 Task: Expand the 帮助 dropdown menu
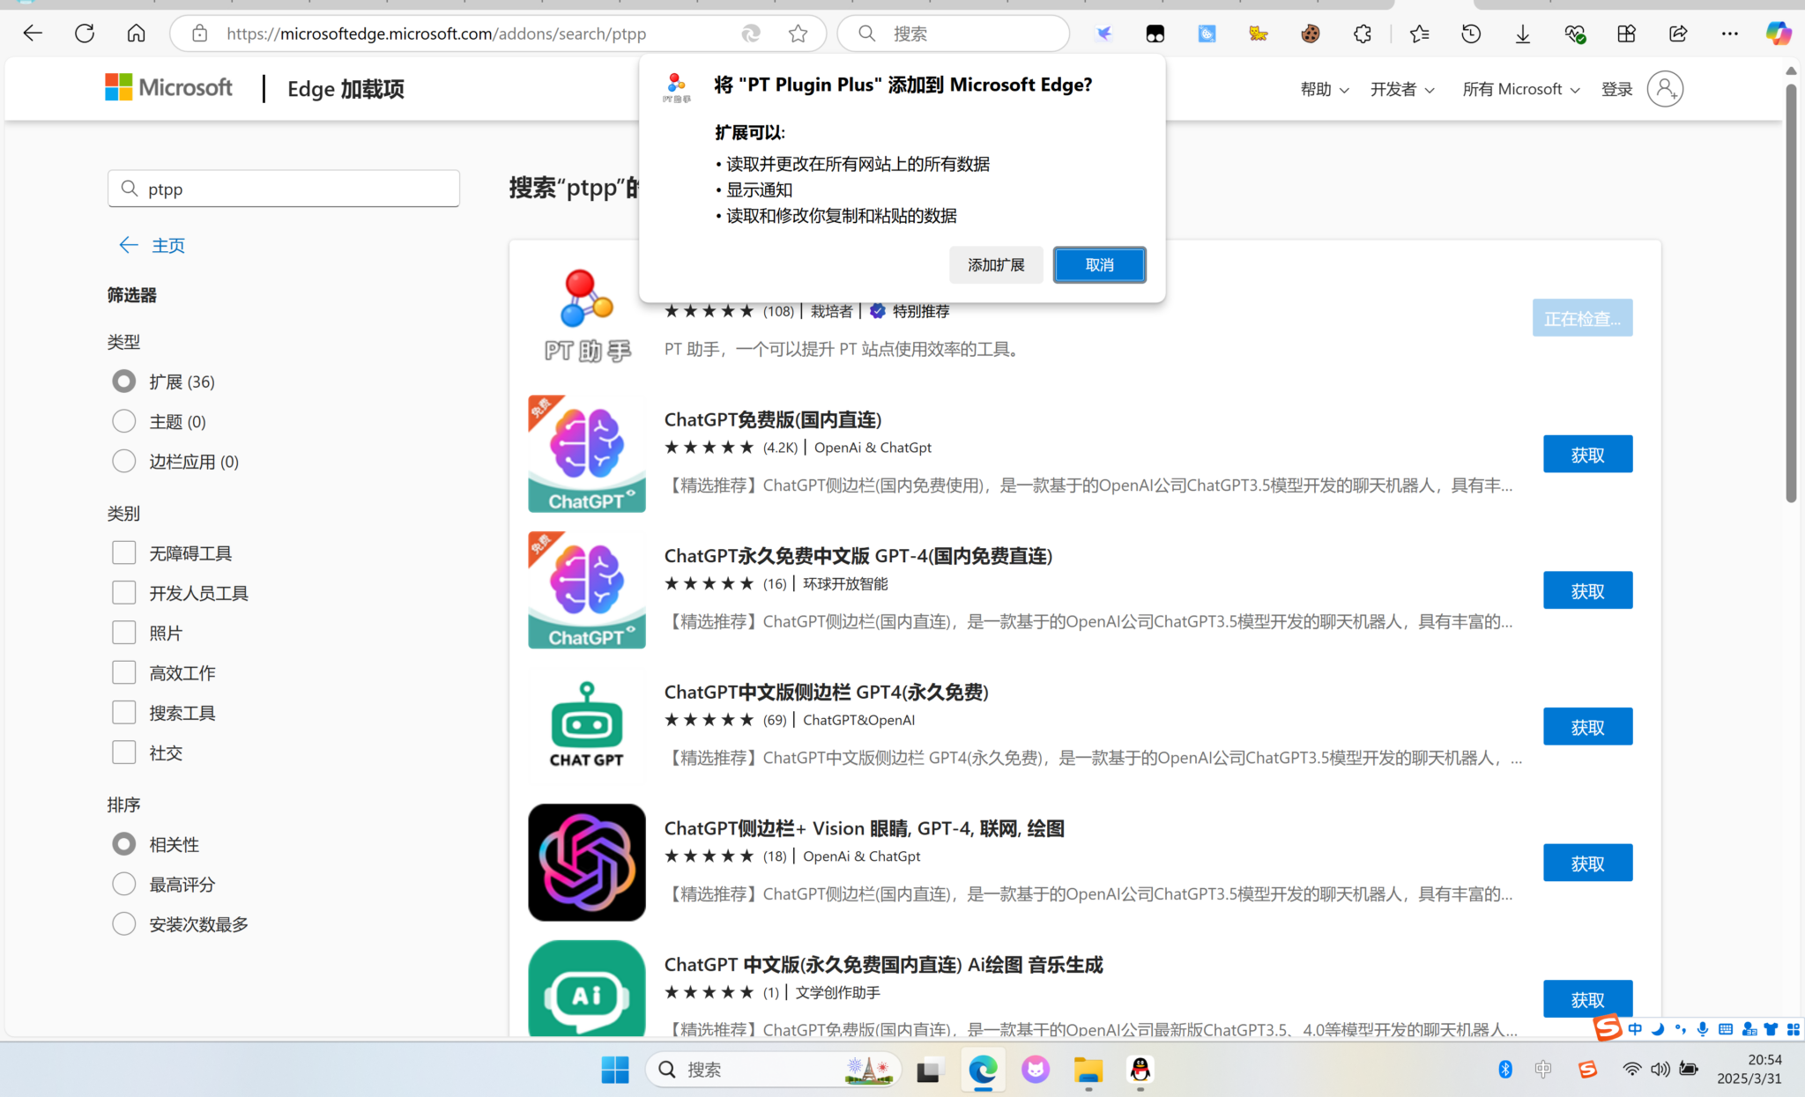(x=1324, y=89)
